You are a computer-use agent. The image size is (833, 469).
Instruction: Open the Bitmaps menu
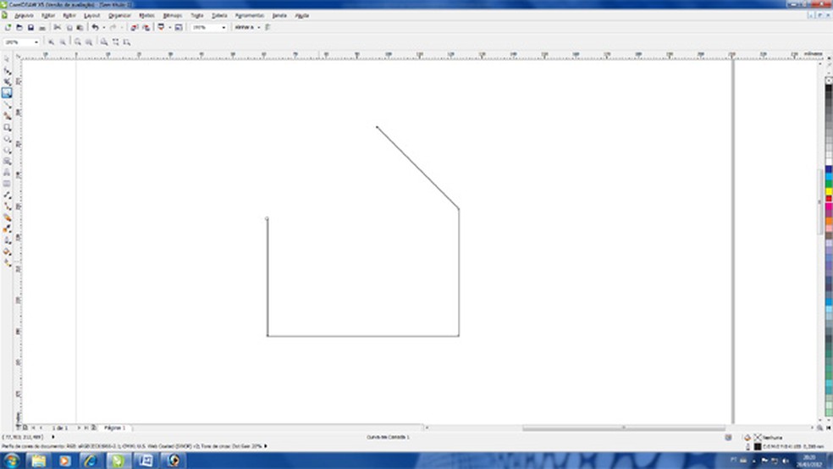coord(172,15)
